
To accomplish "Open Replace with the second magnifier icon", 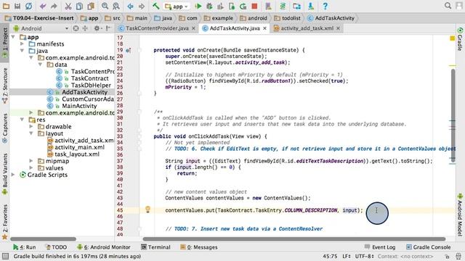I will (116, 6).
